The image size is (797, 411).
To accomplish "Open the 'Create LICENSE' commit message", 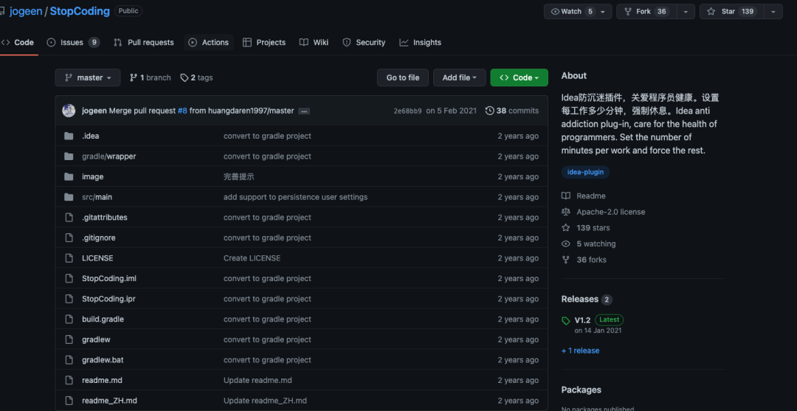I will [x=252, y=258].
